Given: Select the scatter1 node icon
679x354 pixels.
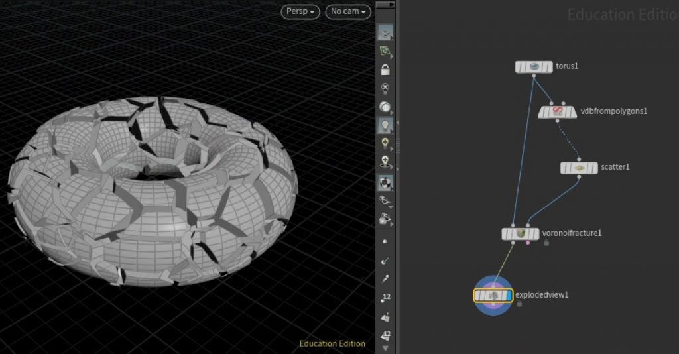Looking at the screenshot, I should 580,168.
